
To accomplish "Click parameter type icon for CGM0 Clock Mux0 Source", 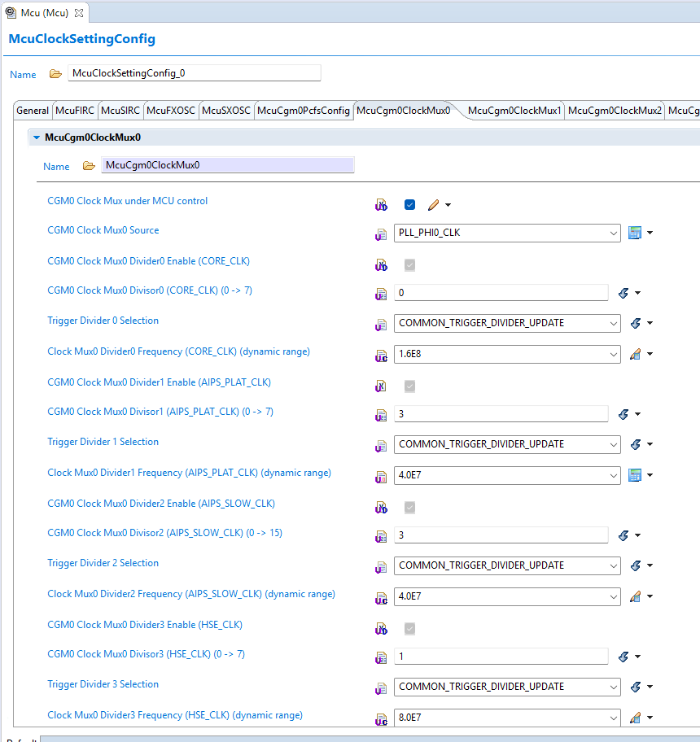I will click(x=381, y=234).
